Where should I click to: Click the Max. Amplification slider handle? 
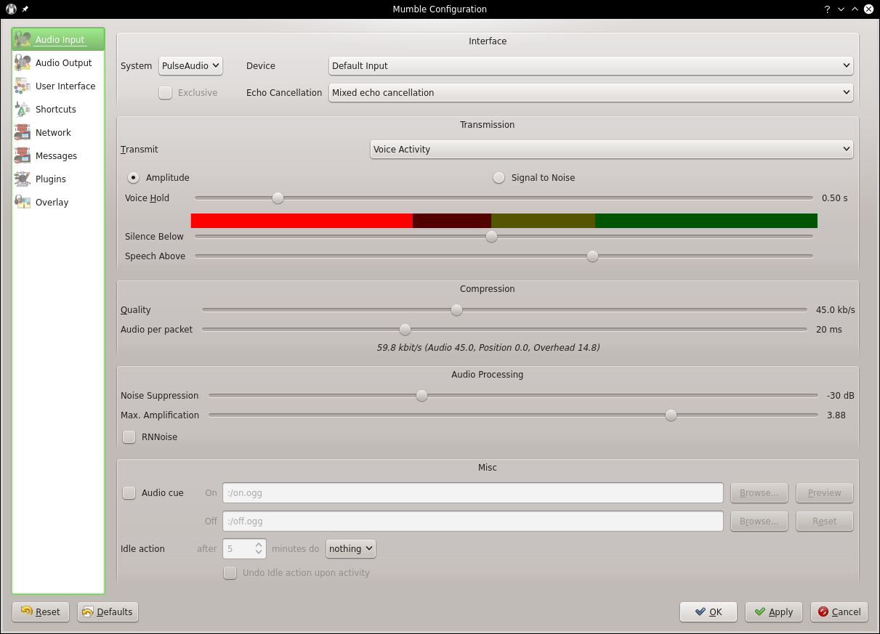tap(671, 415)
